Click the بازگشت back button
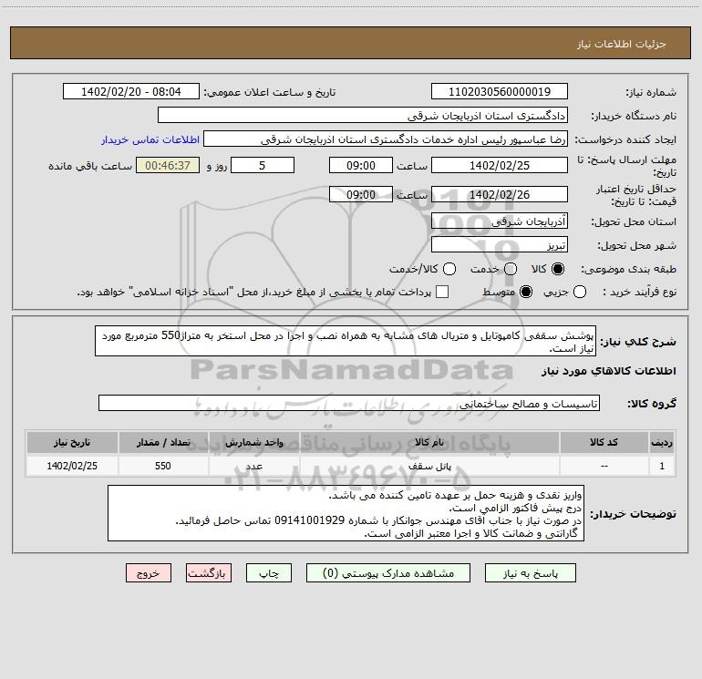Viewport: 702px width, 679px height. coord(209,573)
